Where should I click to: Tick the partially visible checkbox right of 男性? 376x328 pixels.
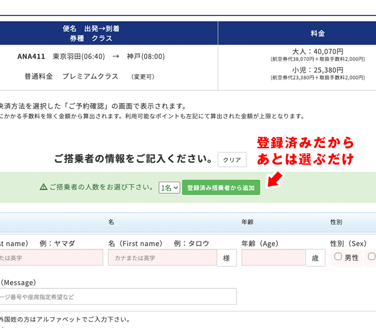pyautogui.click(x=371, y=257)
